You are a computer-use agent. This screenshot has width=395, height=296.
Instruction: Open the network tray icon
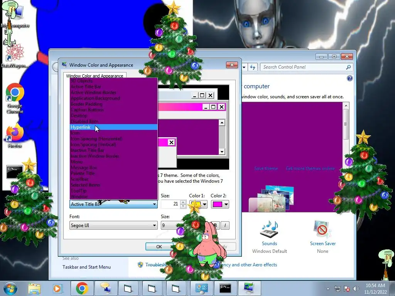pos(337,289)
